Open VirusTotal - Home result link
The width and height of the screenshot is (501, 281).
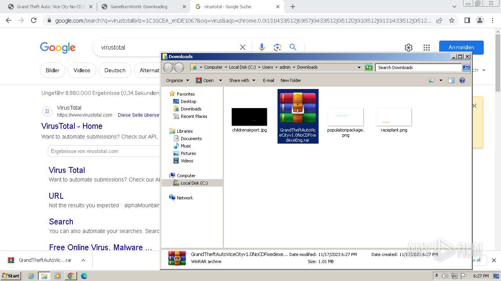tap(72, 126)
